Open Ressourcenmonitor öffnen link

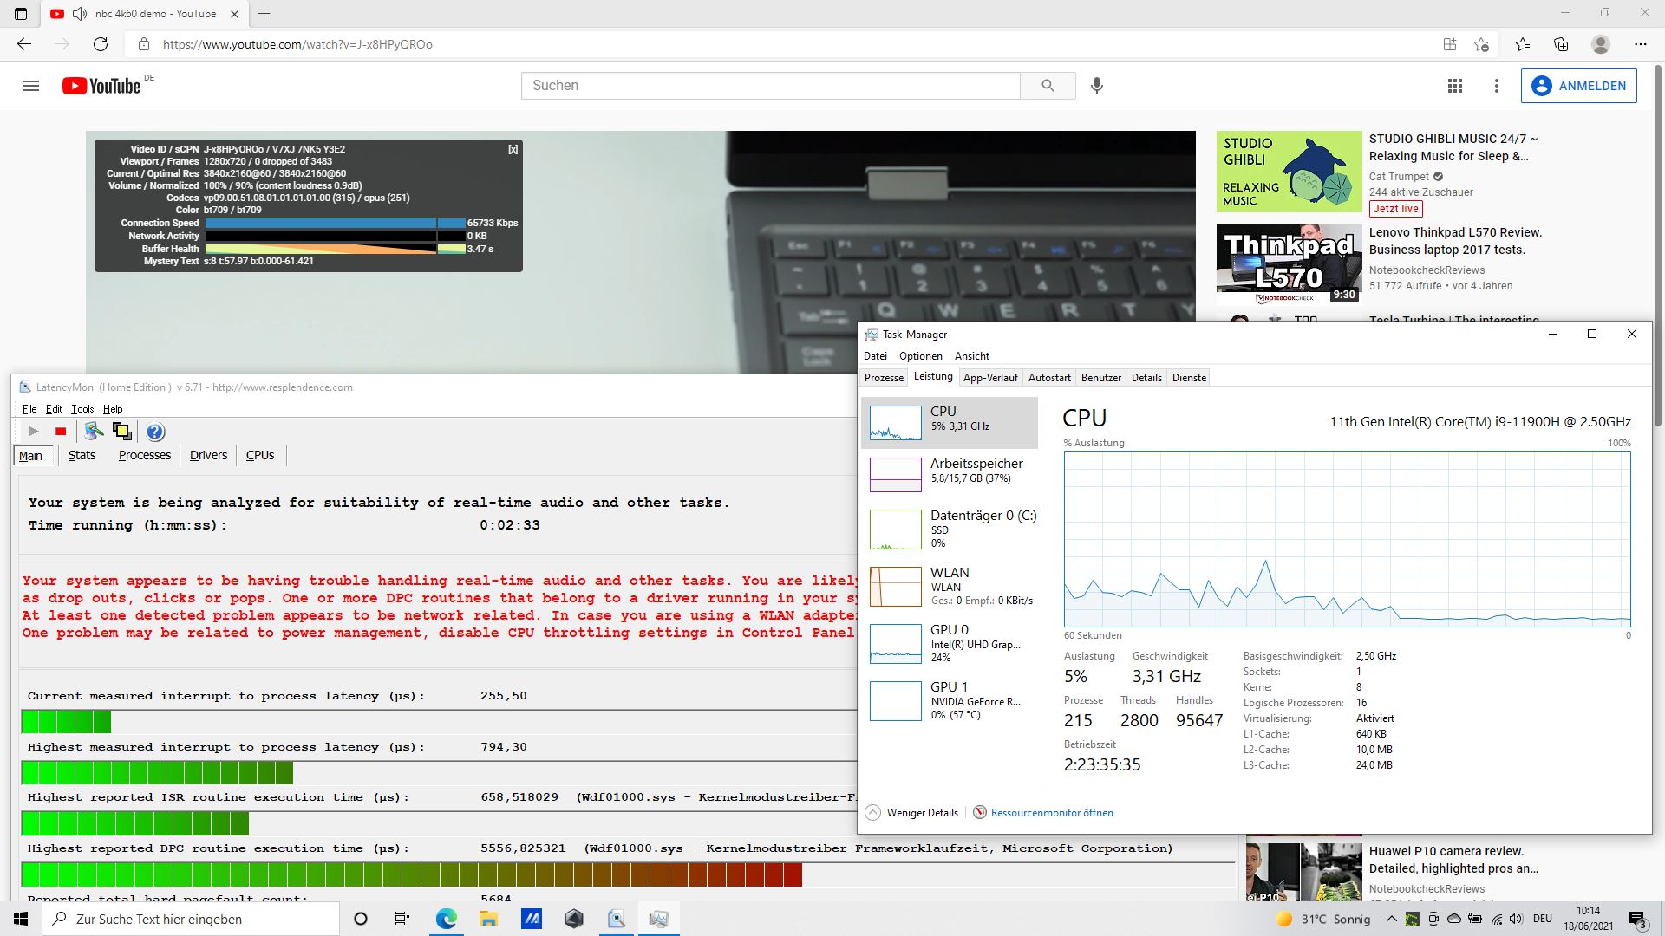[1051, 813]
